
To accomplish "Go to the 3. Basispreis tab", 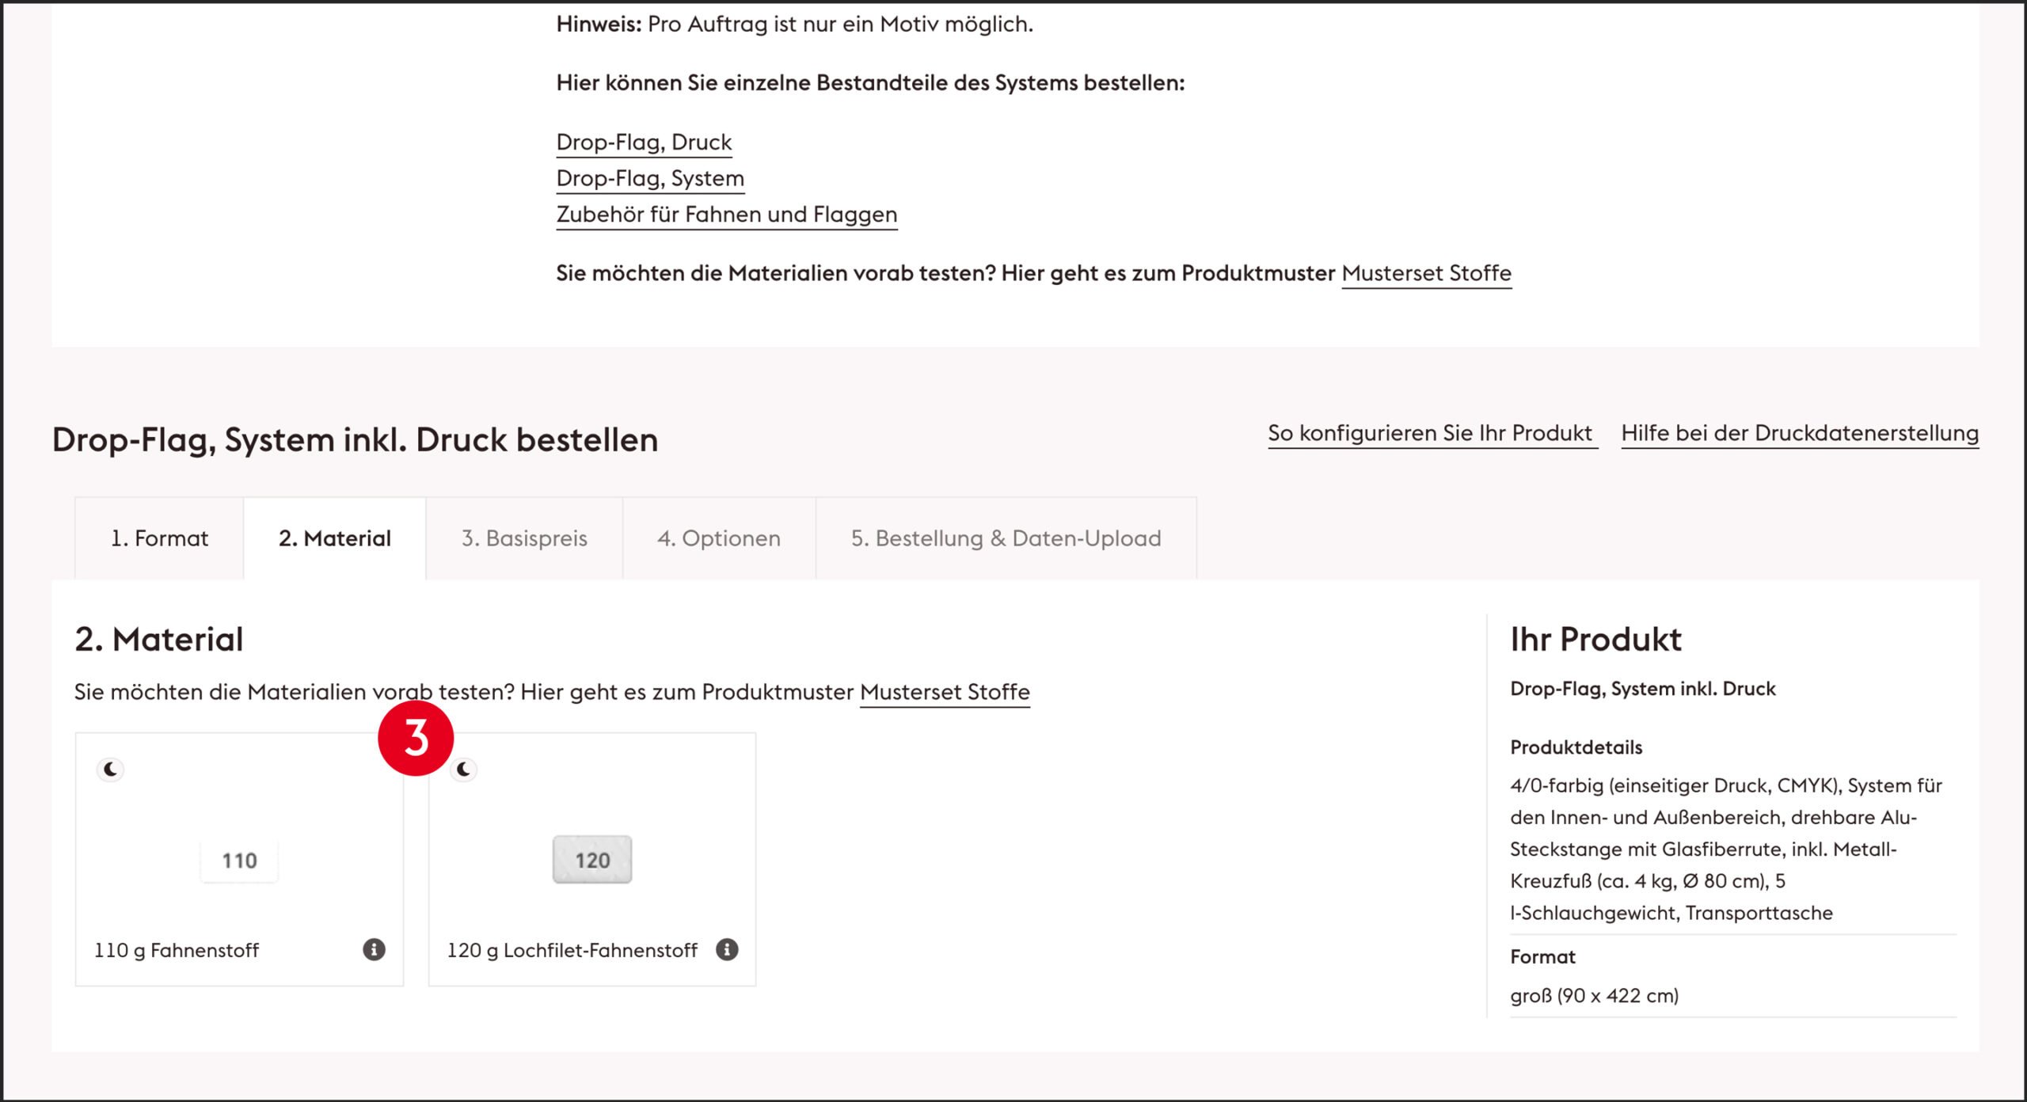I will 524,538.
